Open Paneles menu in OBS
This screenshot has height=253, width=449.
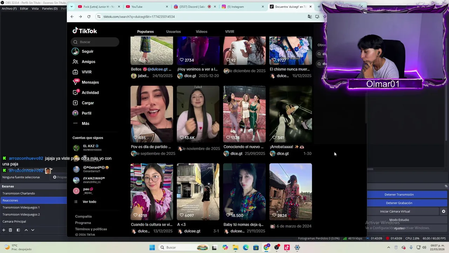[50, 8]
